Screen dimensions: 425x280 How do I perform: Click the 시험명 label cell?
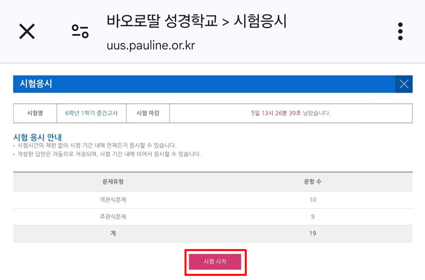click(x=35, y=113)
